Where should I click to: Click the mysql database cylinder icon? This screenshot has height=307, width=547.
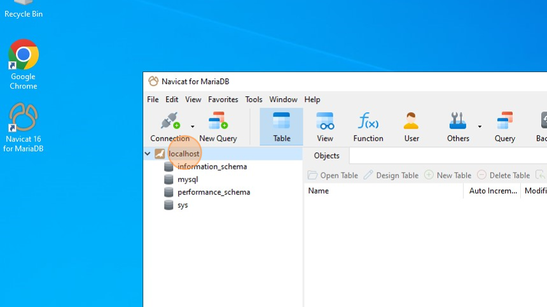pos(169,180)
